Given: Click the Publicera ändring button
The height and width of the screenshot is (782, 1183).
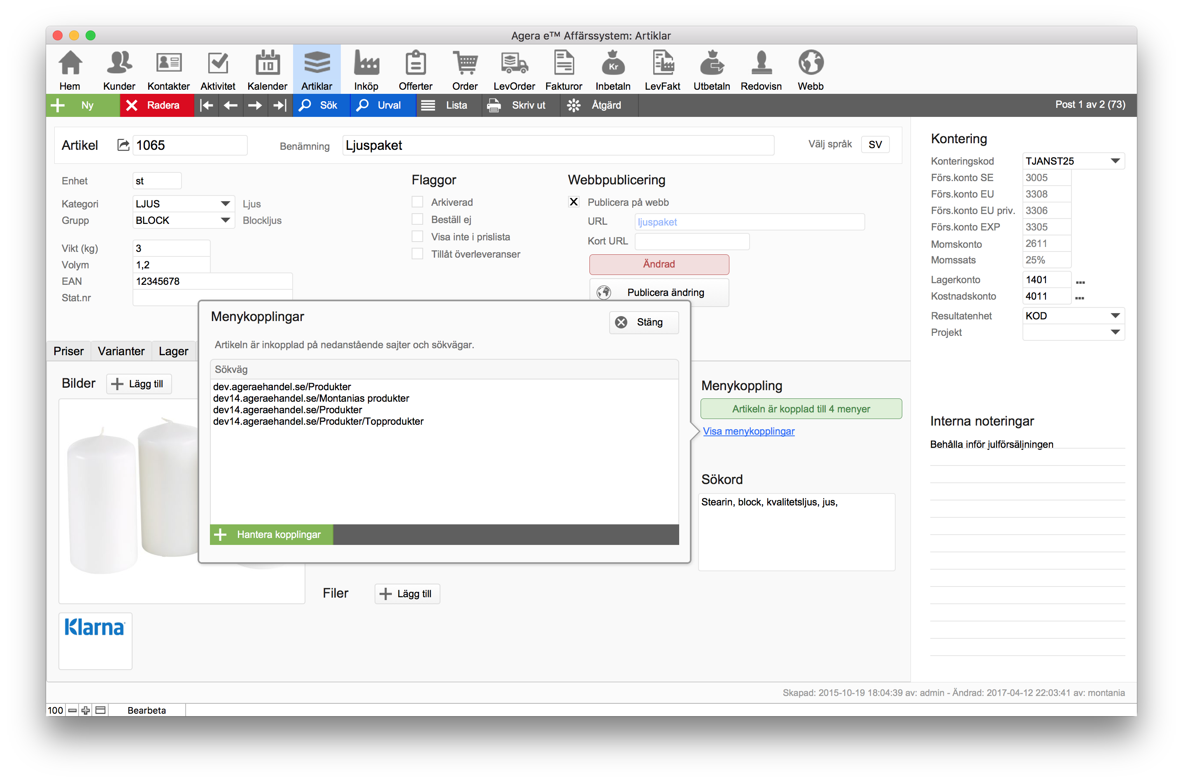Looking at the screenshot, I should (x=659, y=292).
